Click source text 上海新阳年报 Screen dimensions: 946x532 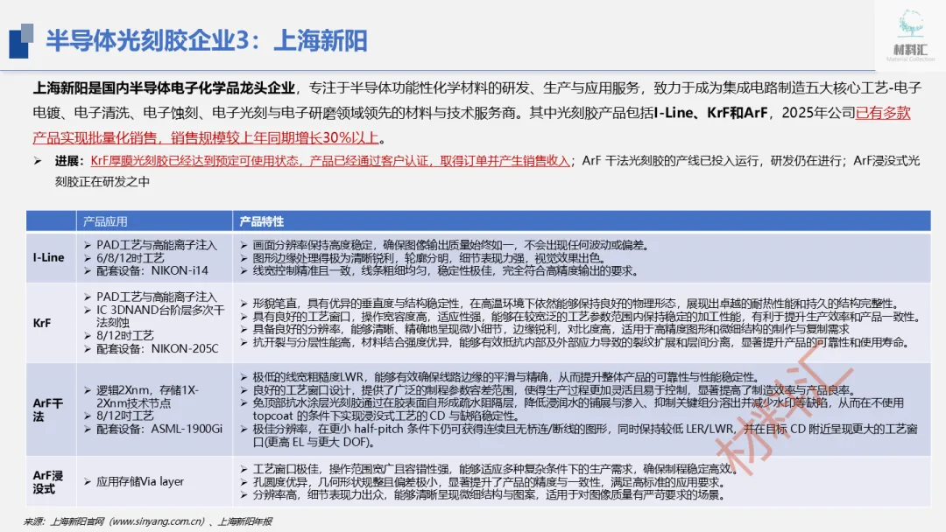(244, 521)
